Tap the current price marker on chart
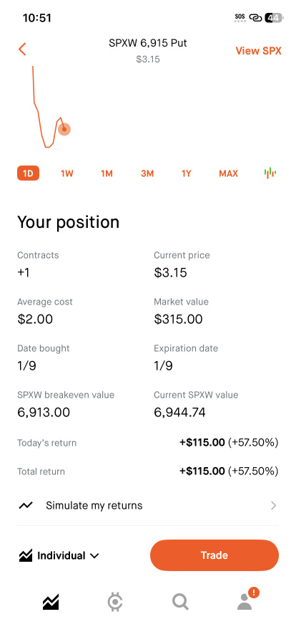The width and height of the screenshot is (296, 642). click(x=64, y=130)
